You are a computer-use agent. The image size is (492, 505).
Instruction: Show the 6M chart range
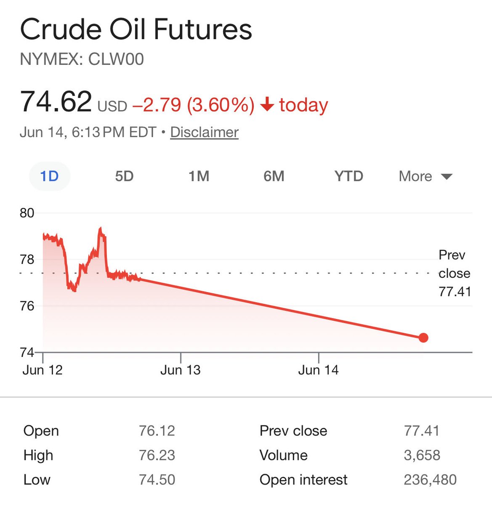click(x=274, y=176)
